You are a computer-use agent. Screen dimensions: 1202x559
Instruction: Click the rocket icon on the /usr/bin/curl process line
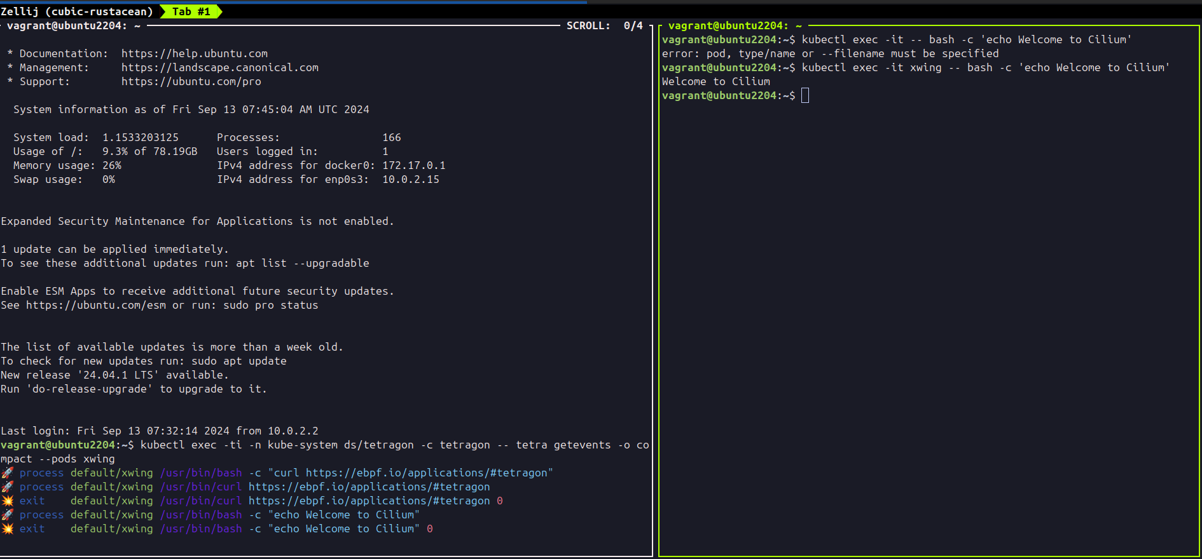point(8,487)
